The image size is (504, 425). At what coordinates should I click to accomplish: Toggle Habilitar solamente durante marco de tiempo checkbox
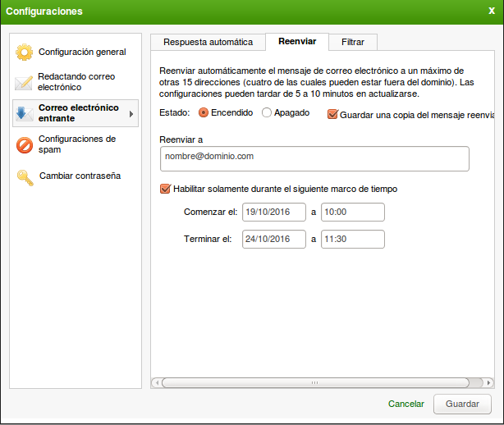(x=165, y=189)
